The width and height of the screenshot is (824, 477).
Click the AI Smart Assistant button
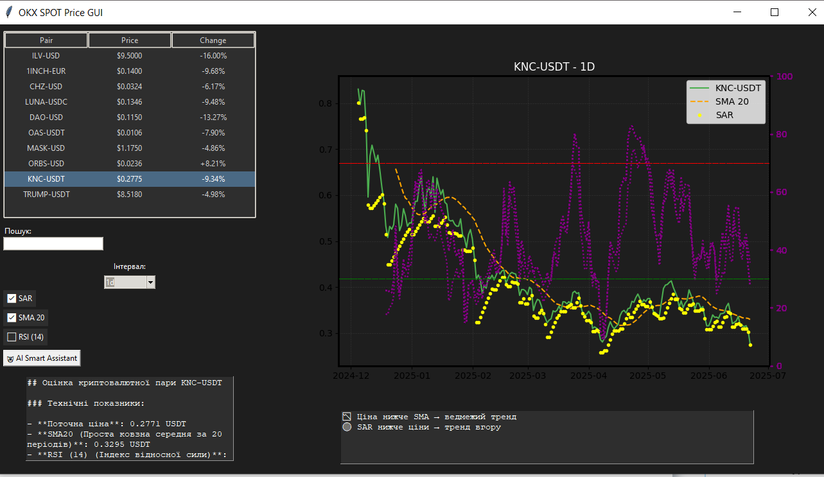click(x=42, y=358)
